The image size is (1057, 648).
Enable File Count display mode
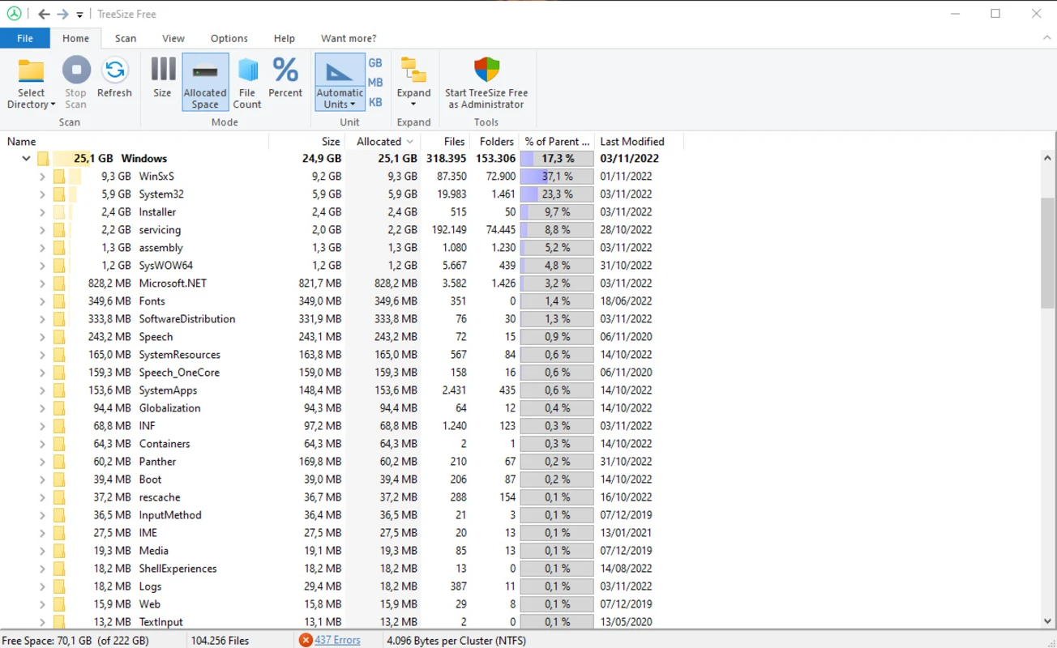[247, 81]
